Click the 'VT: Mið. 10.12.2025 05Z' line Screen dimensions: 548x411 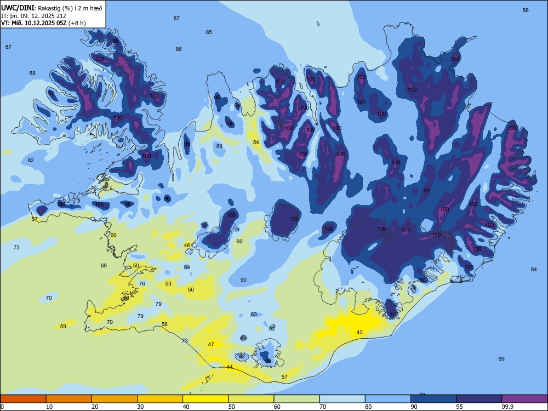click(34, 23)
